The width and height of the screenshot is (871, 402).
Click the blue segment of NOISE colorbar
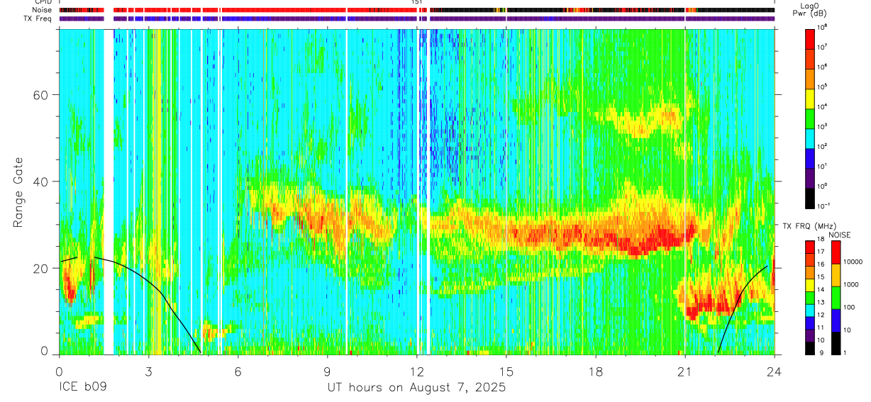pos(836,320)
